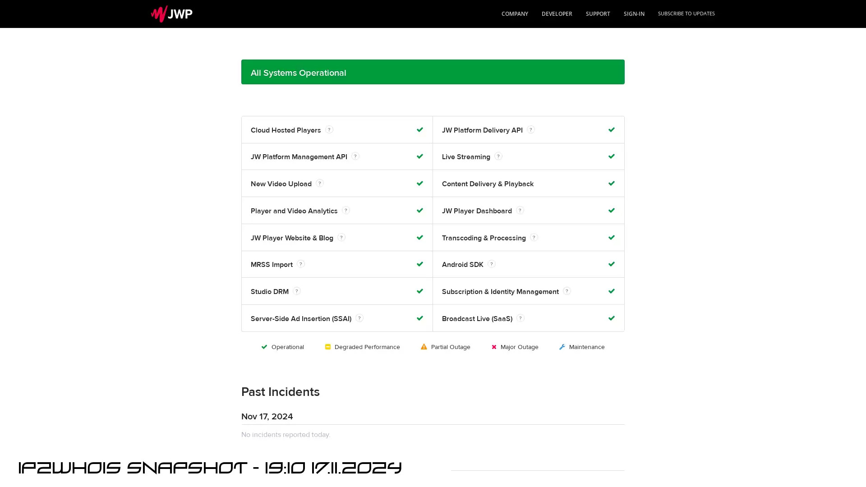This screenshot has height=487, width=866.
Task: Select the JW Platform Delivery API label
Action: point(482,130)
